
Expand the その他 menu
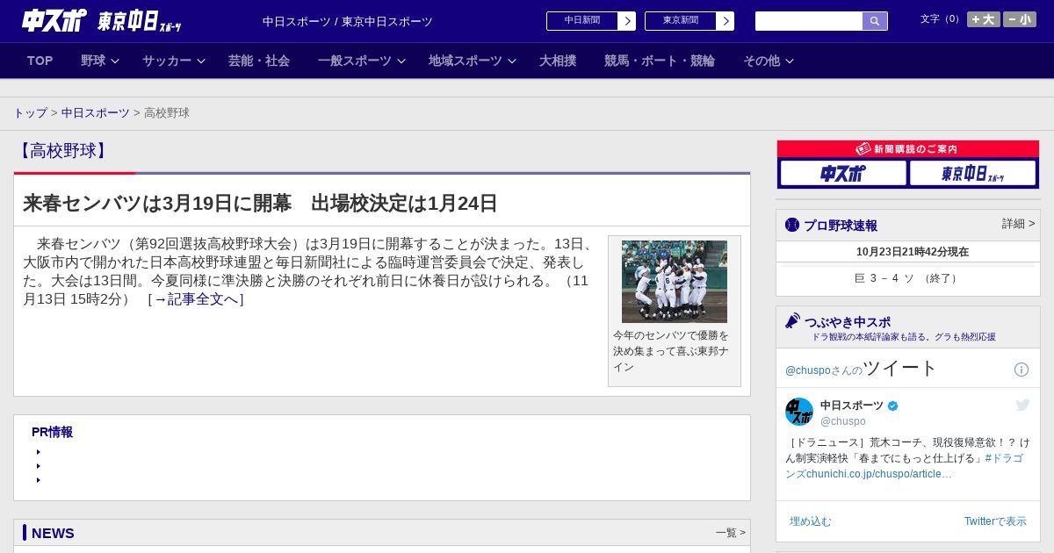pyautogui.click(x=769, y=61)
